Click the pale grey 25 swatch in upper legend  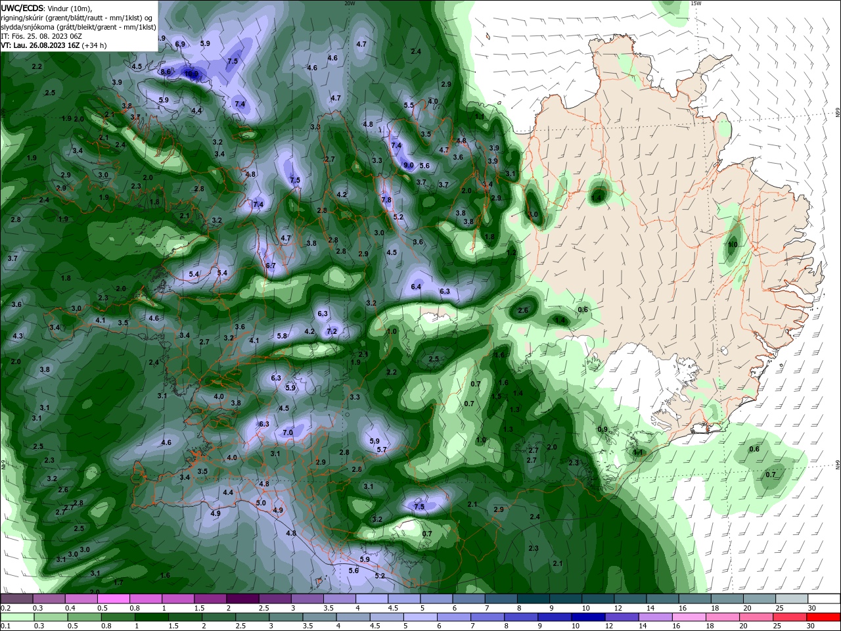792,599
